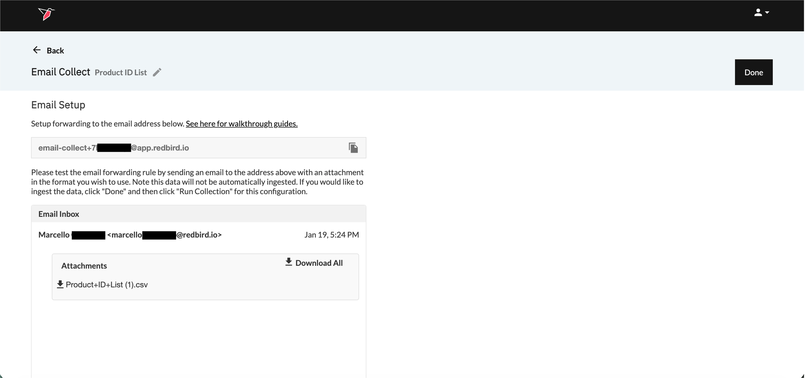Copy the email address with the clipboard icon

point(353,148)
